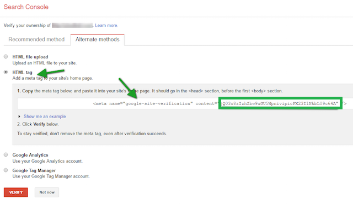This screenshot has width=353, height=205.
Task: Click the 'Click Verify below.' instruction text
Action: [x=38, y=124]
